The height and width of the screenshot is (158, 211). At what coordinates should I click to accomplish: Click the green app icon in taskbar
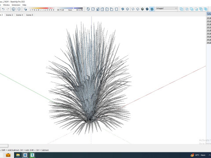pyautogui.click(x=32, y=155)
